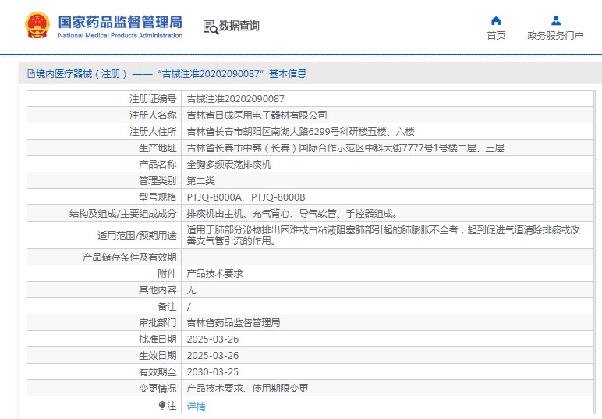This screenshot has height=419, width=602.
Task: Click the lightbulb icon beside 注
Action: (162, 405)
